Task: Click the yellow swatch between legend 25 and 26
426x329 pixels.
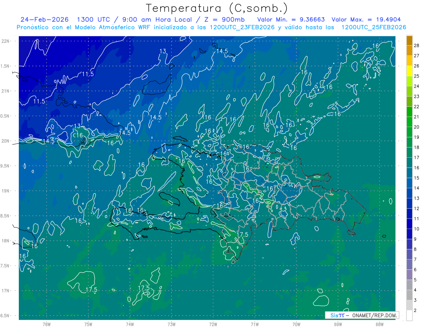Action: [x=409, y=71]
